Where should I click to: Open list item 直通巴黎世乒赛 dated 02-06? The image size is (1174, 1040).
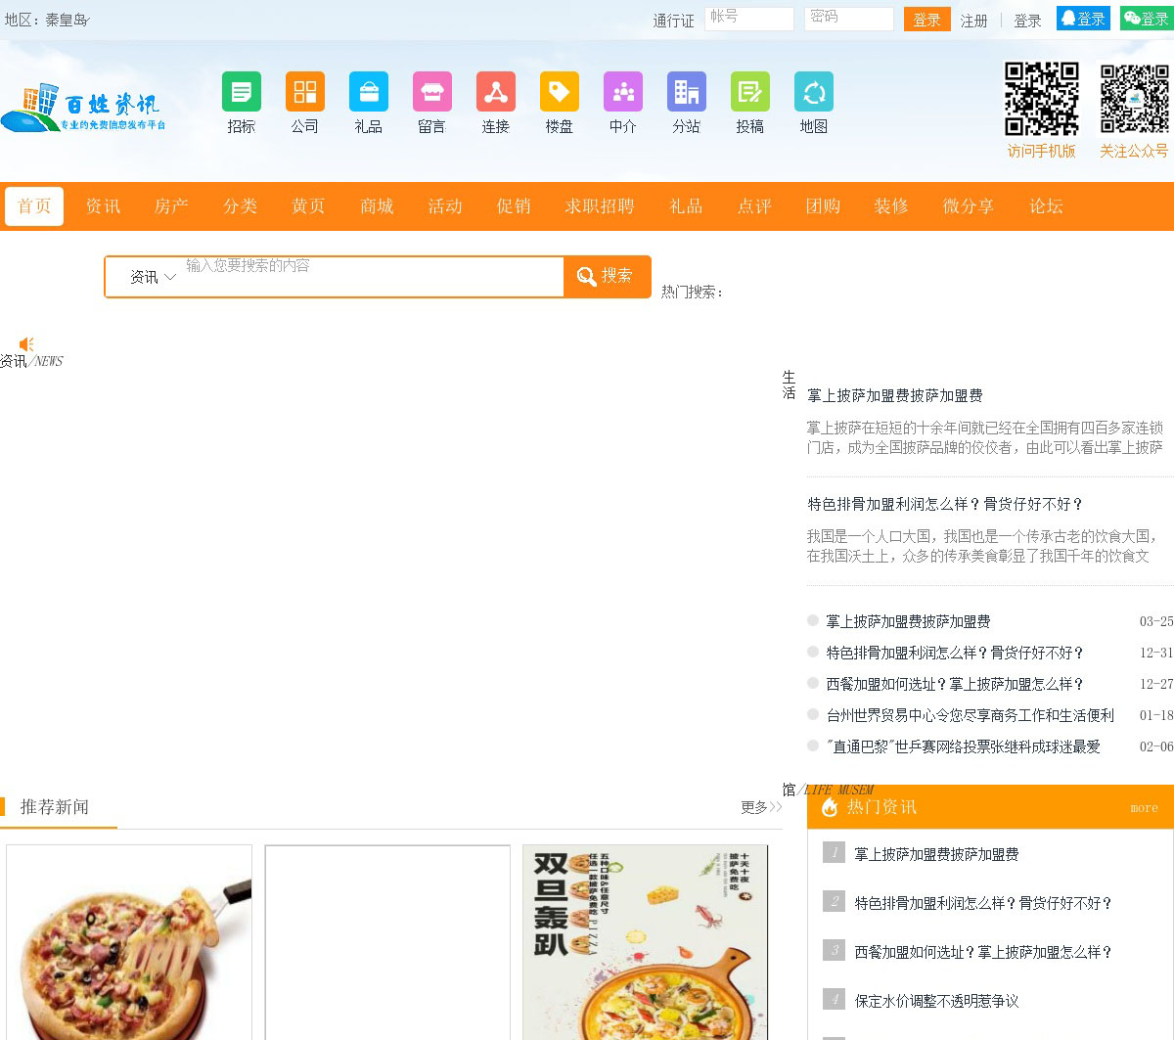pos(964,746)
